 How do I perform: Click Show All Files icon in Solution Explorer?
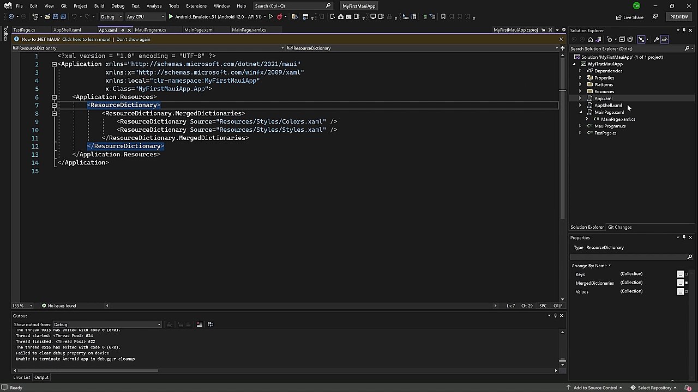pyautogui.click(x=630, y=40)
